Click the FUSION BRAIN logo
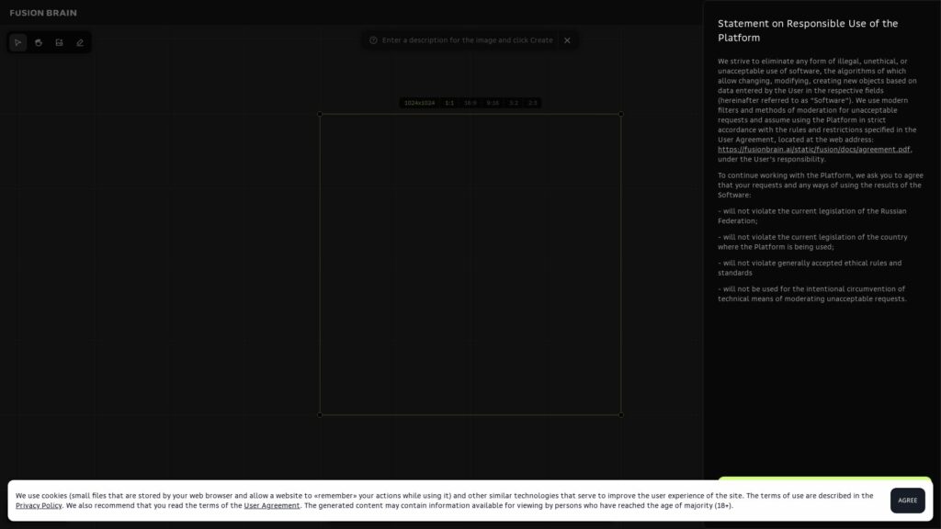Screen dimensions: 941x529 (41, 12)
